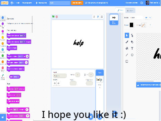Open My Stuff folder icon
The height and width of the screenshot is (121, 161).
142,3
